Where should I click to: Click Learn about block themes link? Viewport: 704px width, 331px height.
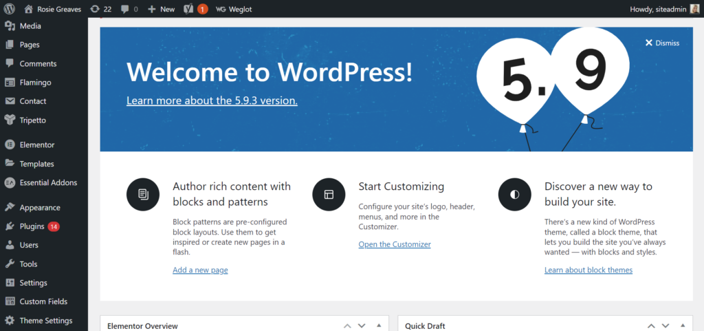tap(588, 270)
